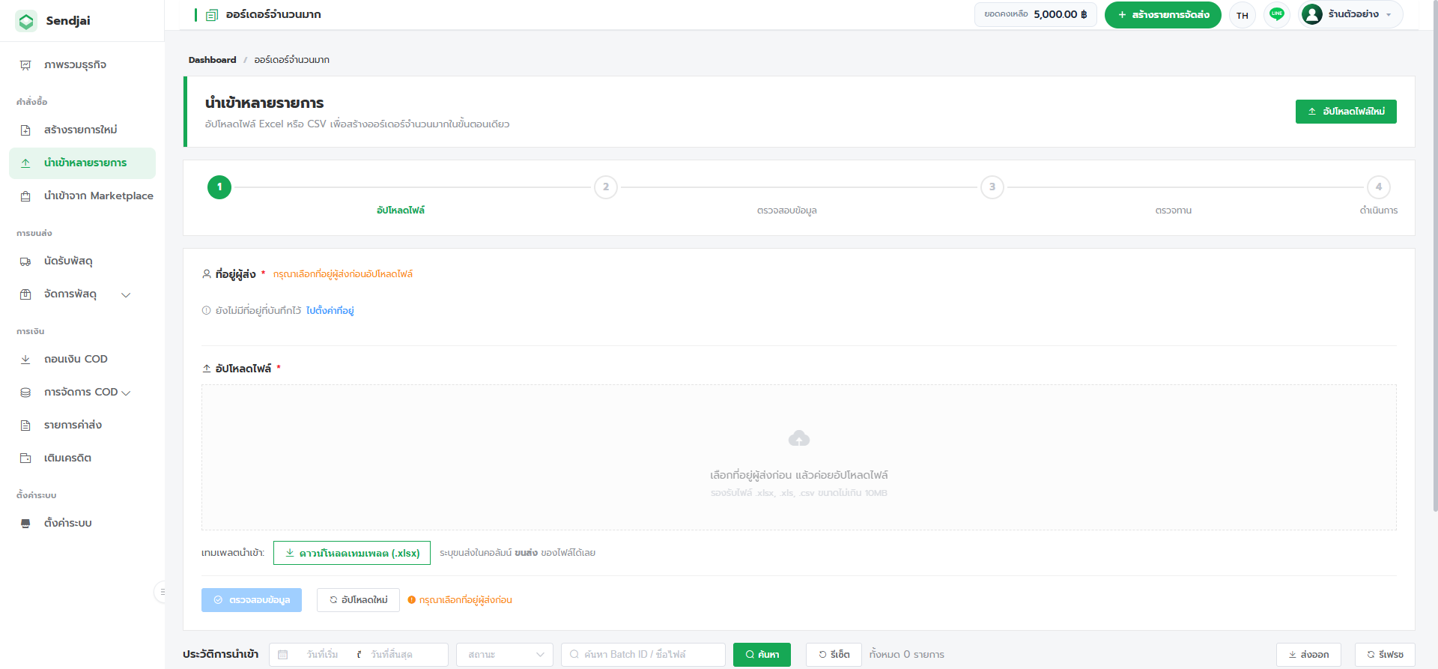Click ตรวจสอบข้อมูล validate button
The image size is (1438, 669).
(252, 600)
